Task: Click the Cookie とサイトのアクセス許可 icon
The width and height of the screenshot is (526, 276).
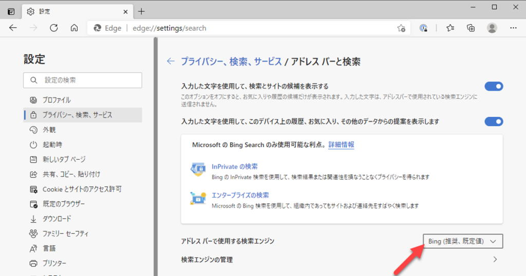Action: (33, 189)
